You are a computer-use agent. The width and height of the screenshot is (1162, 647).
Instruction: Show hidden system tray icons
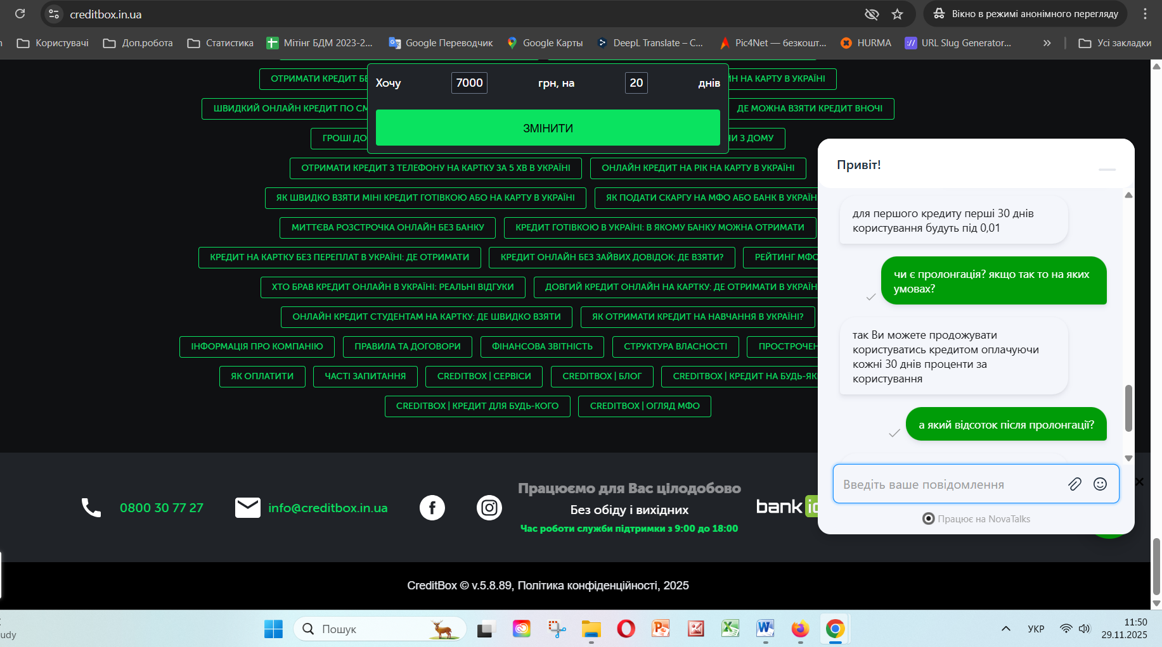point(1005,629)
